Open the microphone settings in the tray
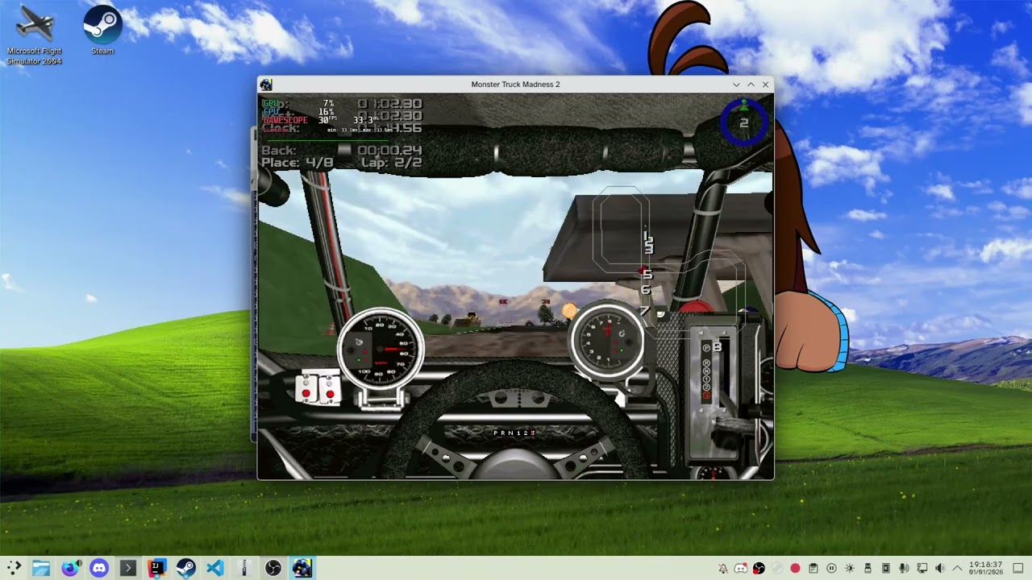The width and height of the screenshot is (1032, 580). (904, 569)
